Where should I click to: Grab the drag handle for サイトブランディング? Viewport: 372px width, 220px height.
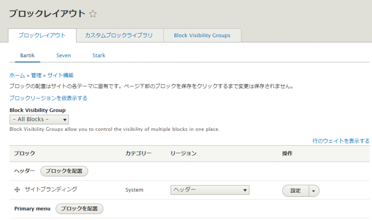18,190
